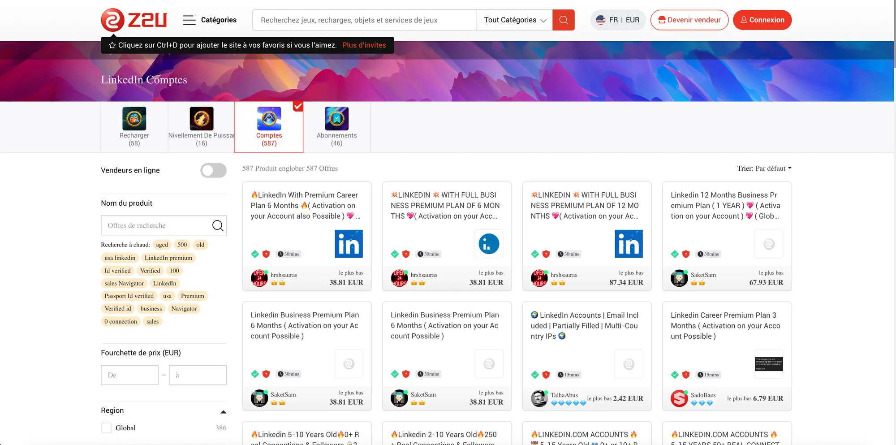
Task: Click TalhaAbus seller avatar
Action: pos(539,398)
